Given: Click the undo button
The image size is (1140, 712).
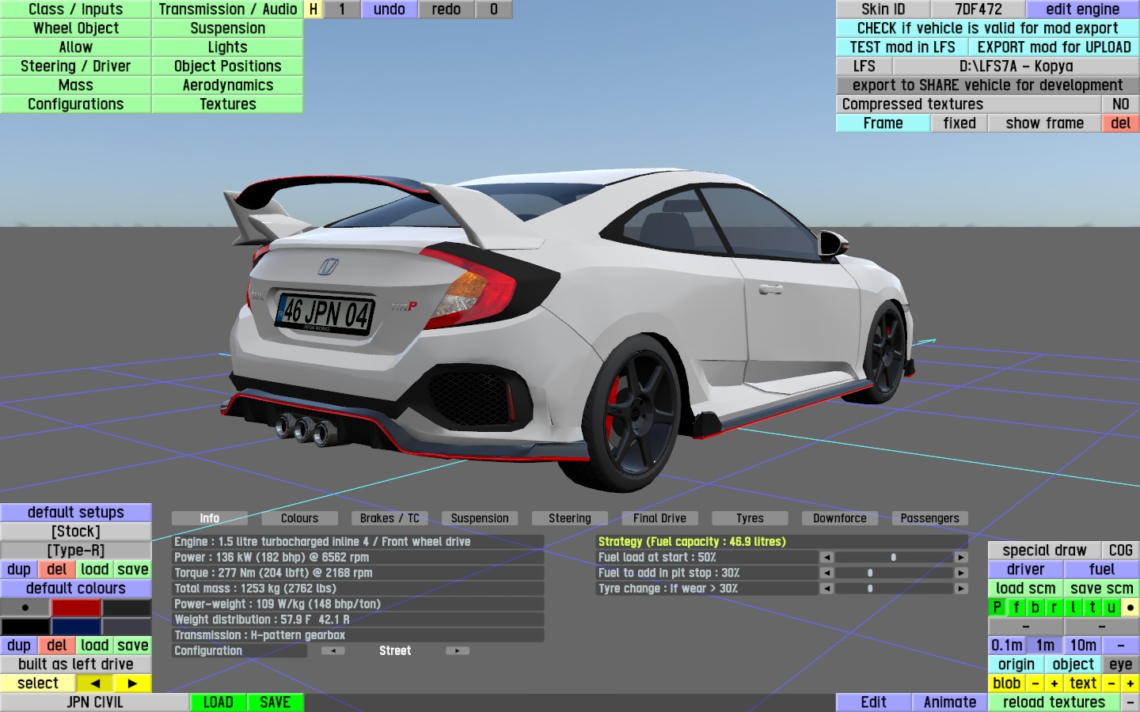Looking at the screenshot, I should click(x=389, y=9).
